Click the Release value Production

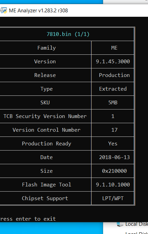(114, 75)
